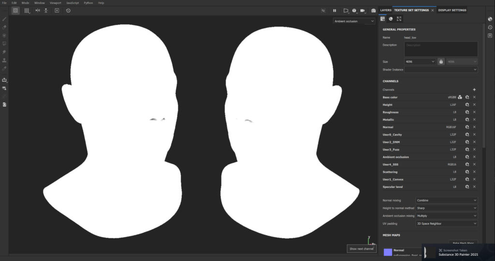This screenshot has width=495, height=261.
Task: Toggle horizontal symmetry mirror icon
Action: (x=38, y=11)
